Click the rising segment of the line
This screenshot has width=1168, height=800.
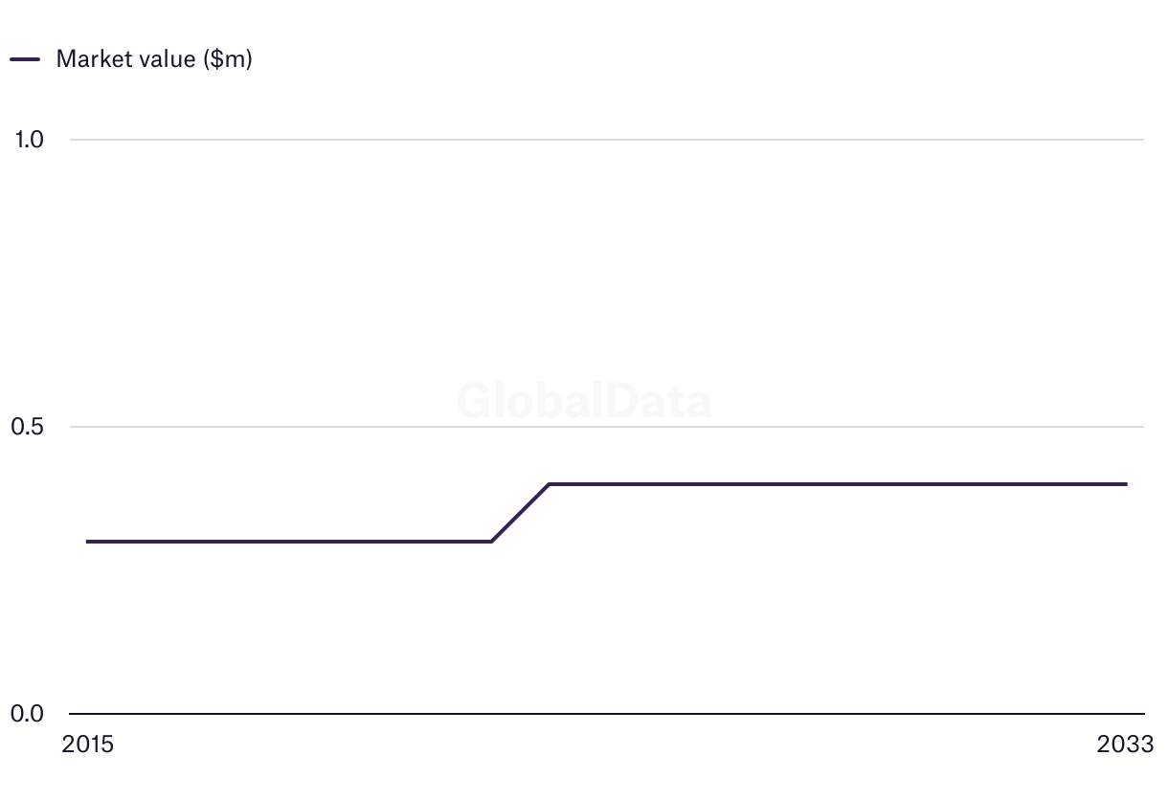[x=520, y=513]
